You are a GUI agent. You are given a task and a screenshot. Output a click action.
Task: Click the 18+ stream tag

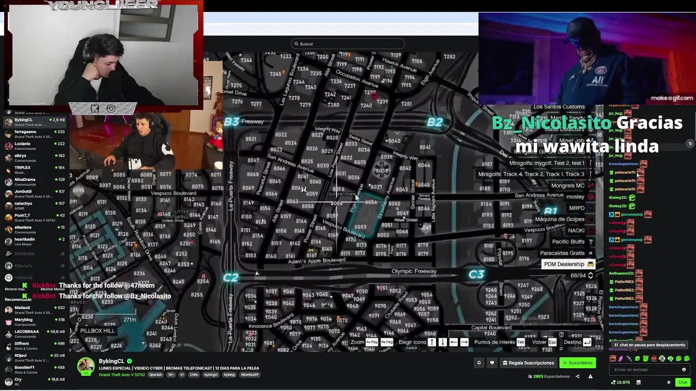click(x=171, y=375)
